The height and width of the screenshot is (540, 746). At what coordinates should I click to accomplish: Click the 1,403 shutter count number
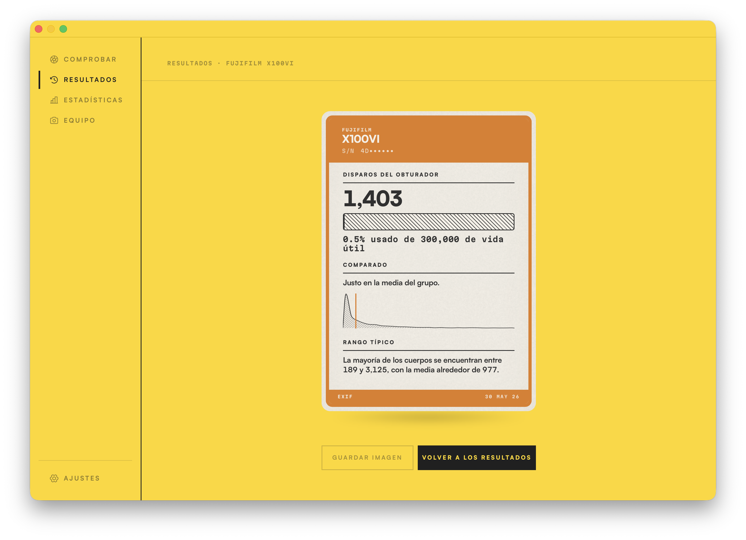click(x=373, y=199)
